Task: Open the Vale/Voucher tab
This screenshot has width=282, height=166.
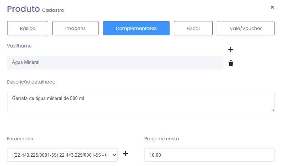Action: click(x=245, y=28)
